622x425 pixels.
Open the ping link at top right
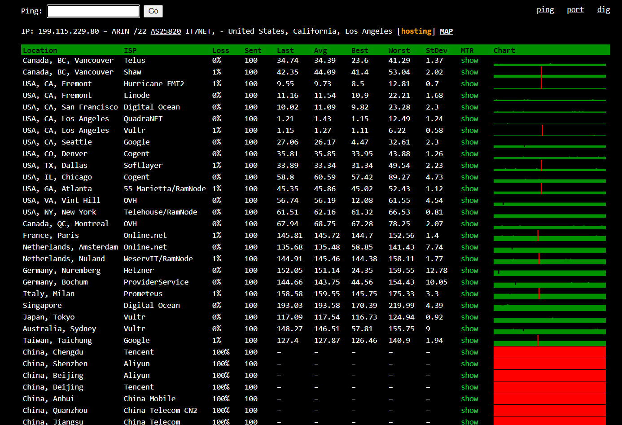click(x=545, y=10)
